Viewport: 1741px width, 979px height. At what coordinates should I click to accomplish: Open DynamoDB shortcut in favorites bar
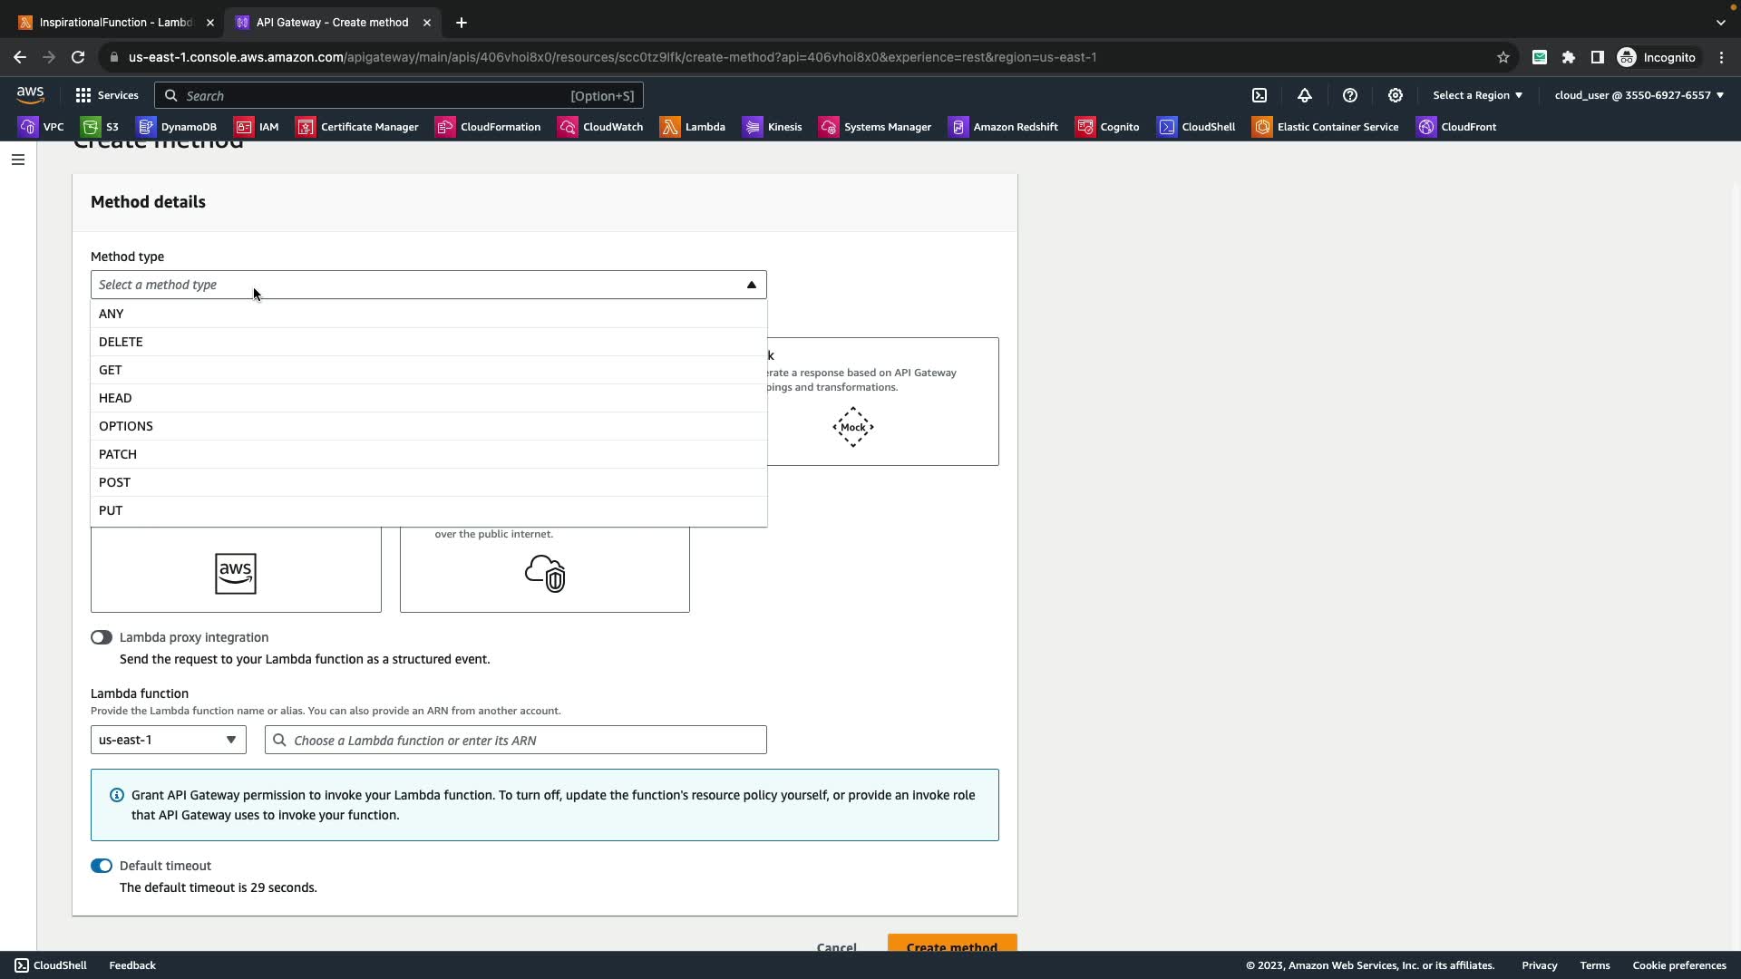pos(177,127)
